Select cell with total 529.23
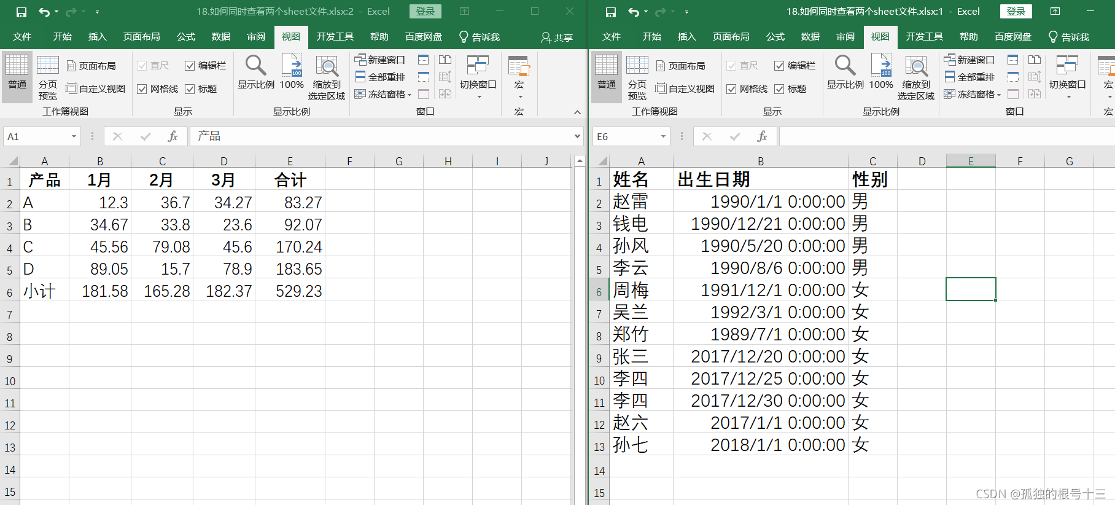 click(290, 291)
